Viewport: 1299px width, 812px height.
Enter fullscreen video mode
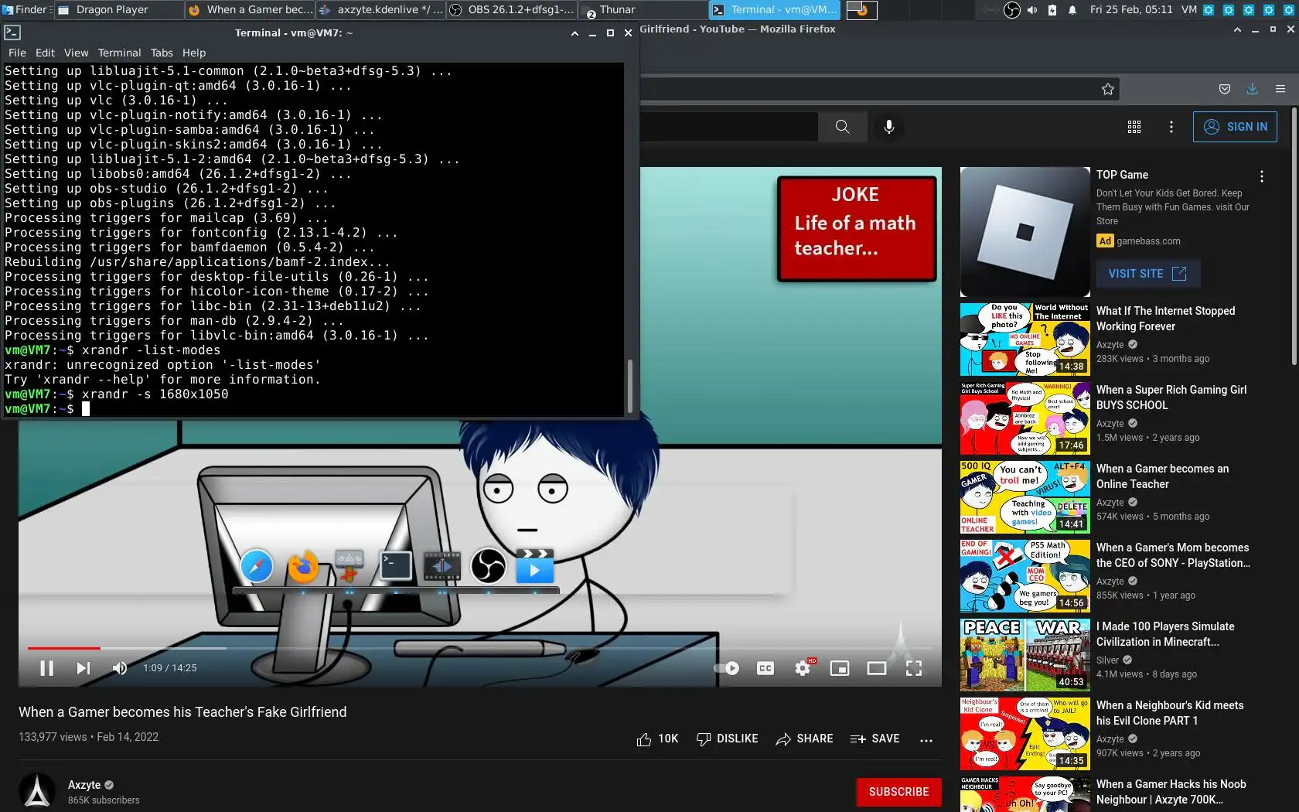[x=914, y=668]
